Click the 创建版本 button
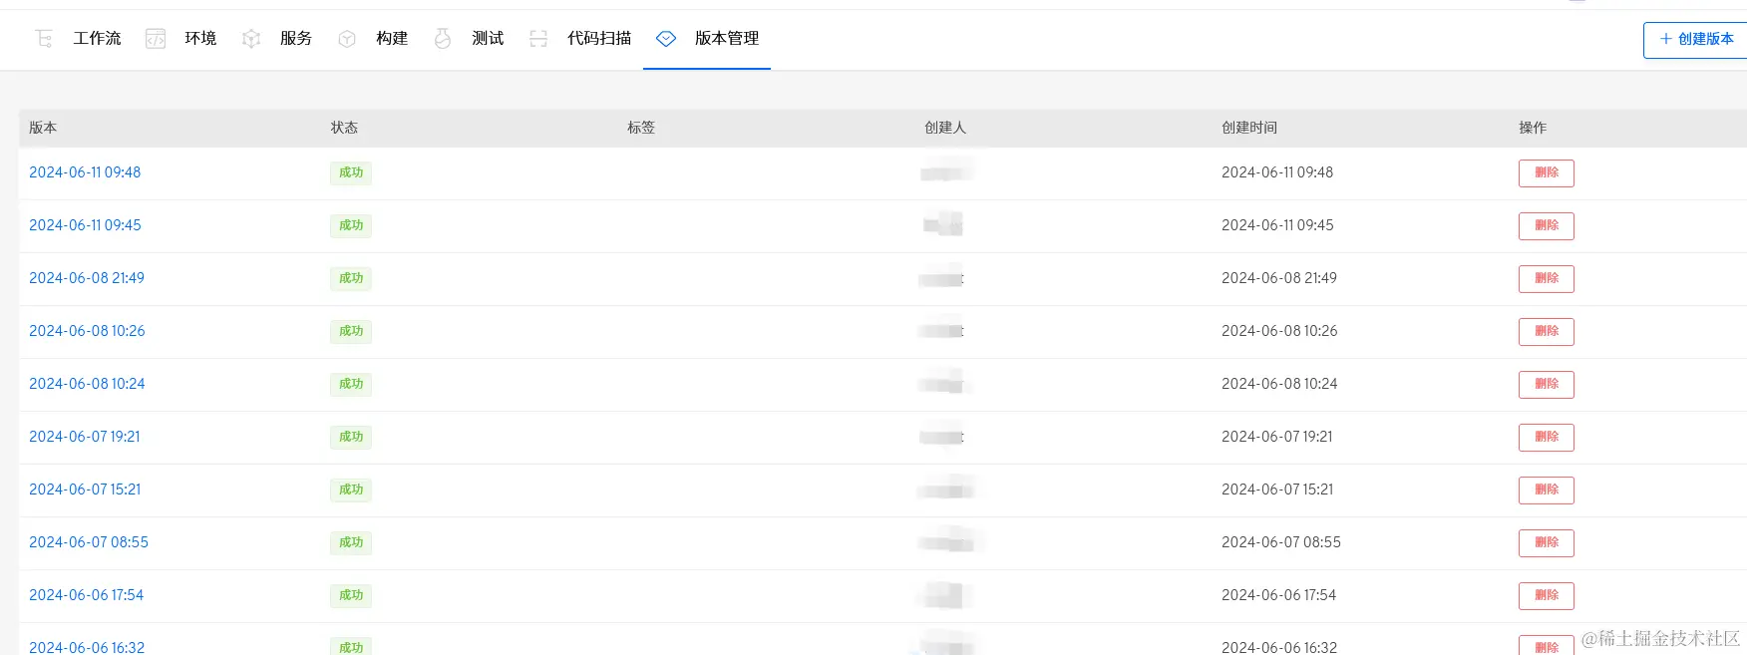The width and height of the screenshot is (1747, 655). pyautogui.click(x=1695, y=40)
